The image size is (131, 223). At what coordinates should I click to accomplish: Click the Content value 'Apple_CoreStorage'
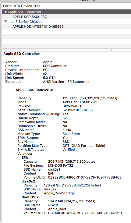point(59,193)
